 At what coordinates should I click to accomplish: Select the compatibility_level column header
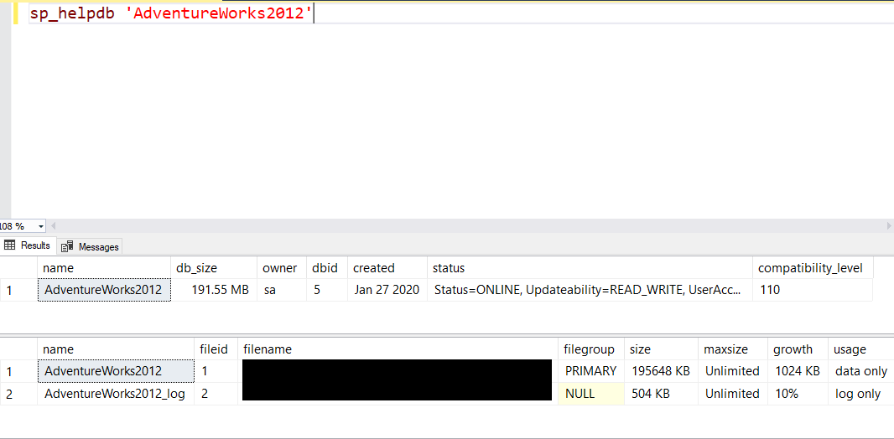coord(813,267)
